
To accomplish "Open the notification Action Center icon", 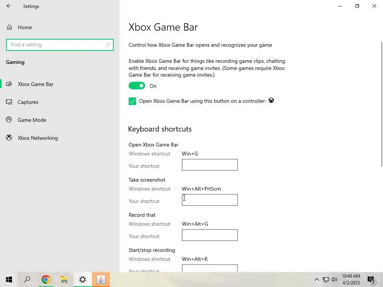I will tap(371, 280).
